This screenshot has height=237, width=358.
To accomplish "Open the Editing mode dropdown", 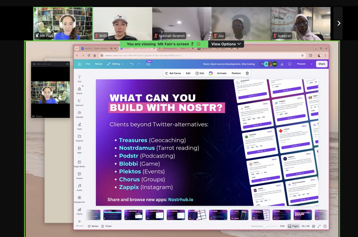I will click(x=115, y=64).
